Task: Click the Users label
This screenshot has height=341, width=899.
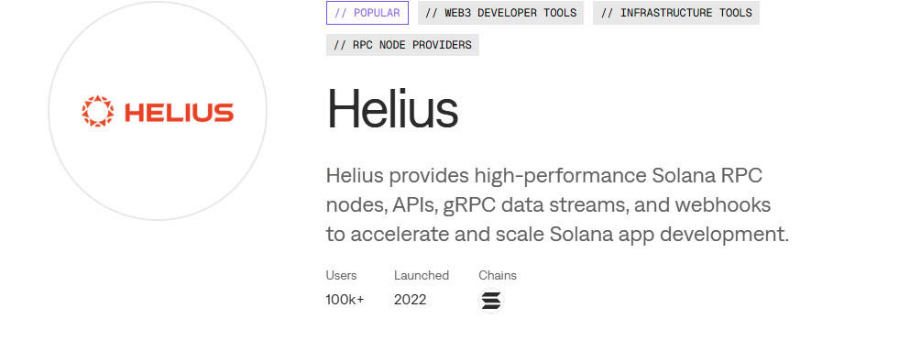Action: (341, 275)
